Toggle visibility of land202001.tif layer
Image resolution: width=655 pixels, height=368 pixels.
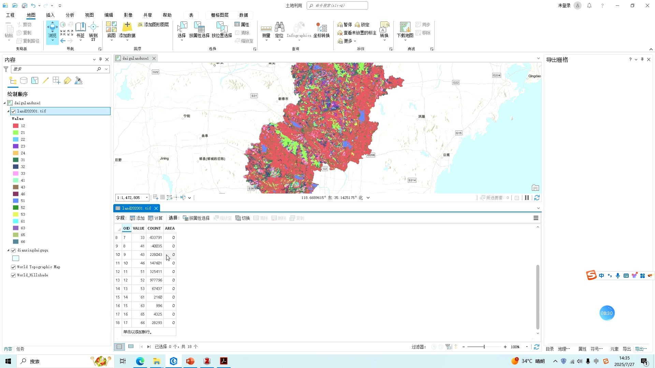point(13,111)
